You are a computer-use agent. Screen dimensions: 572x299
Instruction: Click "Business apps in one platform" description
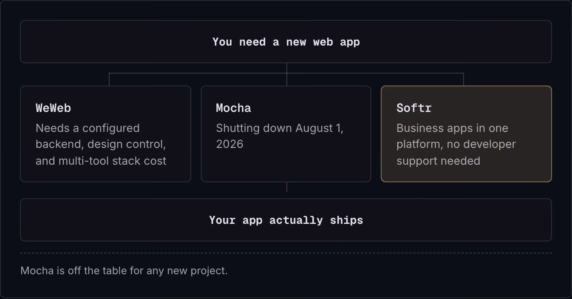(456, 144)
